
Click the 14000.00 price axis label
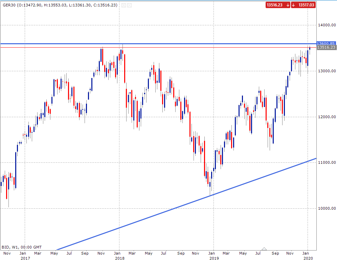[x=327, y=25]
